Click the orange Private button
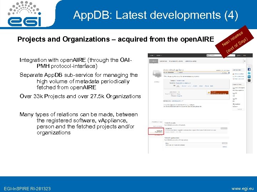The image size is (257, 192). (220, 92)
